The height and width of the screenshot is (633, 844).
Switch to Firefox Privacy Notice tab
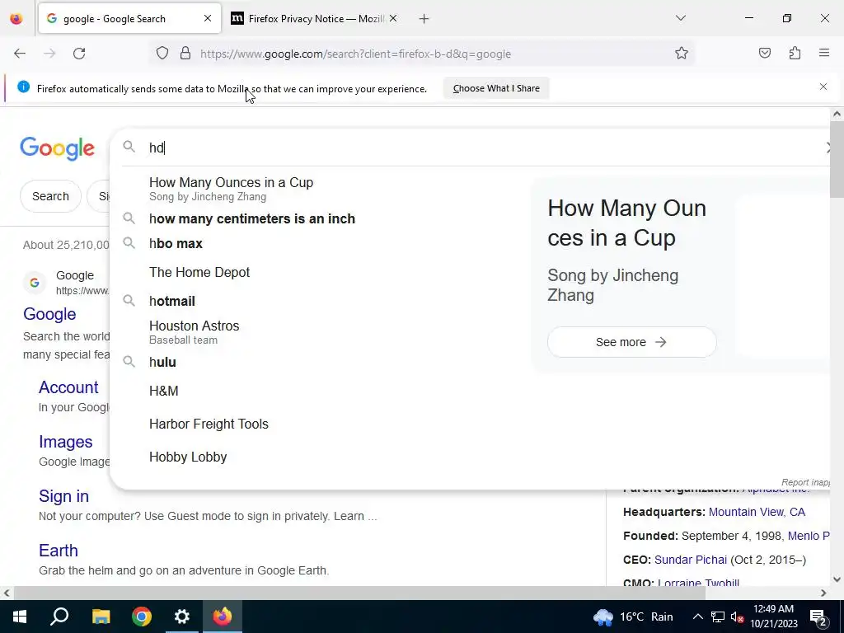(x=314, y=19)
